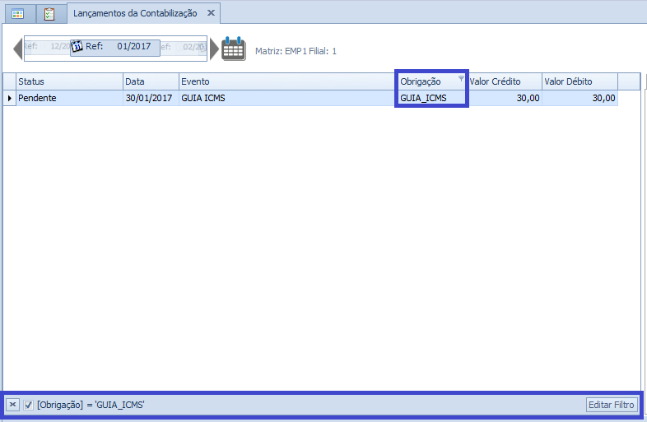Go to next reference period arrow
The image size is (647, 422).
tap(215, 49)
